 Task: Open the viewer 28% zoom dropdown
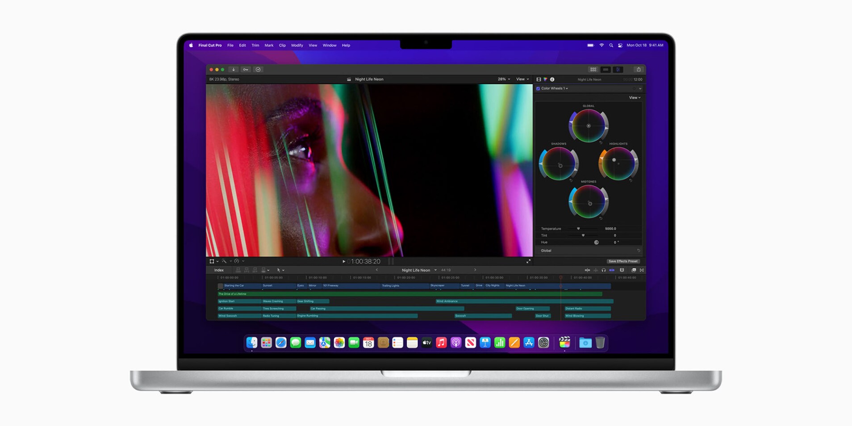(x=504, y=79)
